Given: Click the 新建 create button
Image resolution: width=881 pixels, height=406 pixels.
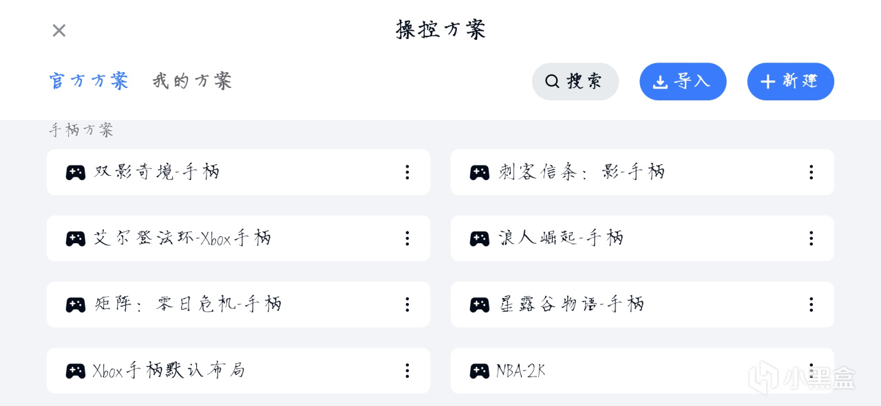Looking at the screenshot, I should coord(791,81).
